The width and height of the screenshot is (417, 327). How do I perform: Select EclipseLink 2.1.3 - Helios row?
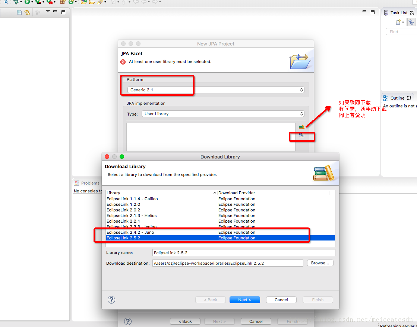[220, 216]
